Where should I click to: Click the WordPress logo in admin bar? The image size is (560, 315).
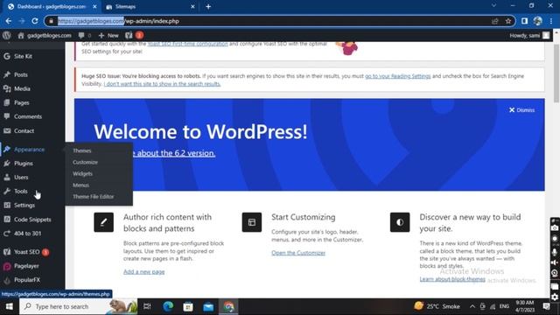click(x=6, y=35)
